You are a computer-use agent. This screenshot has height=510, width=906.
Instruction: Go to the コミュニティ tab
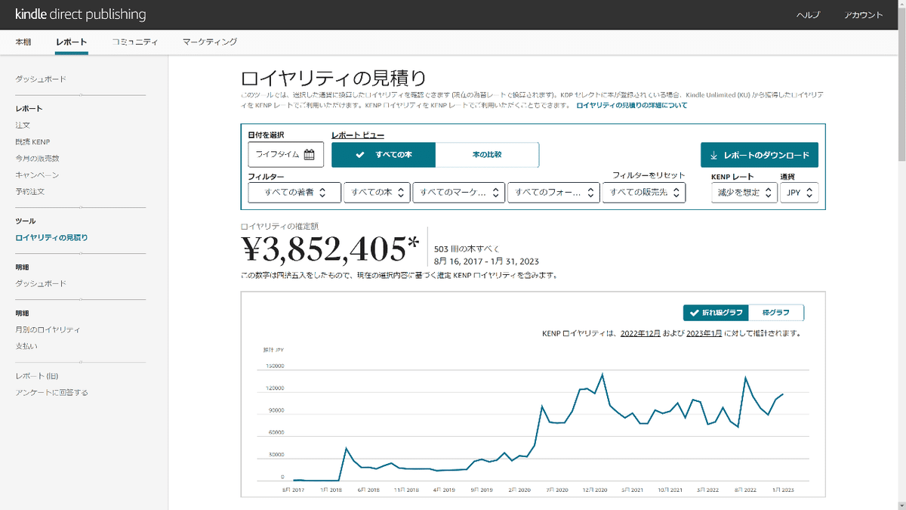pos(134,42)
